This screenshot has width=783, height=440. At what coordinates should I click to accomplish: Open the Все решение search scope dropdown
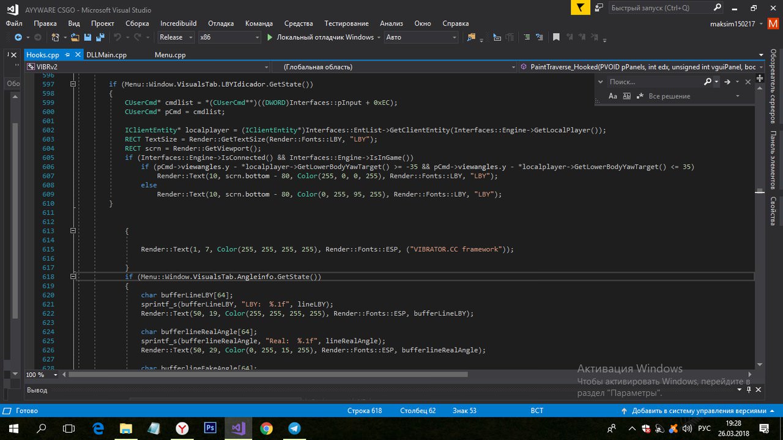694,96
